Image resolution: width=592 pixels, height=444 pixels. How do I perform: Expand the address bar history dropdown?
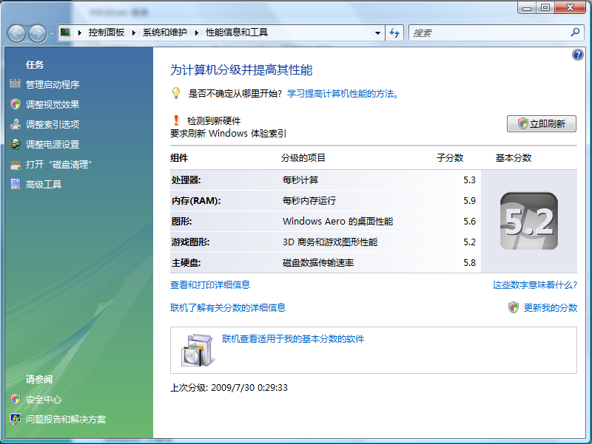[377, 33]
